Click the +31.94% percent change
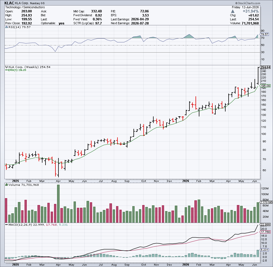This screenshot has width=273, height=267. (251, 11)
